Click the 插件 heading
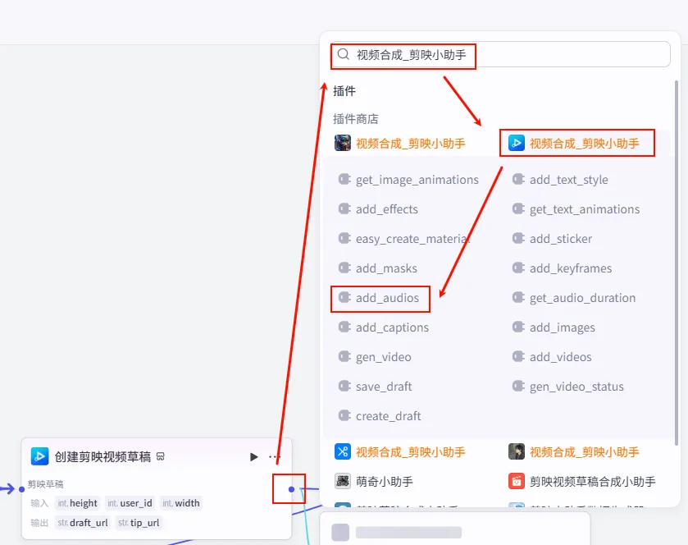Image resolution: width=688 pixels, height=545 pixels. coord(344,91)
